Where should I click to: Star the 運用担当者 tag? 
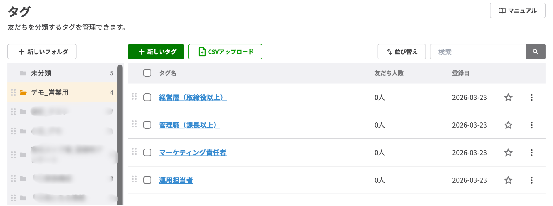point(508,180)
